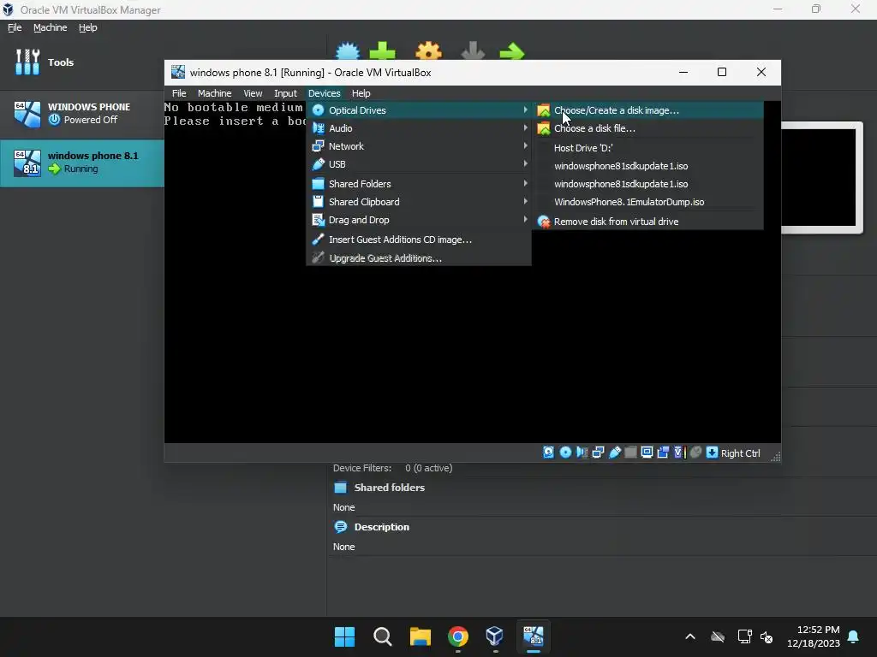
Task: Select Upgrade Guest Additions menu entry
Action: pos(418,258)
